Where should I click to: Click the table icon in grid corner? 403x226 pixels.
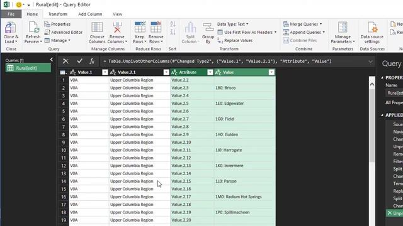tap(64, 73)
